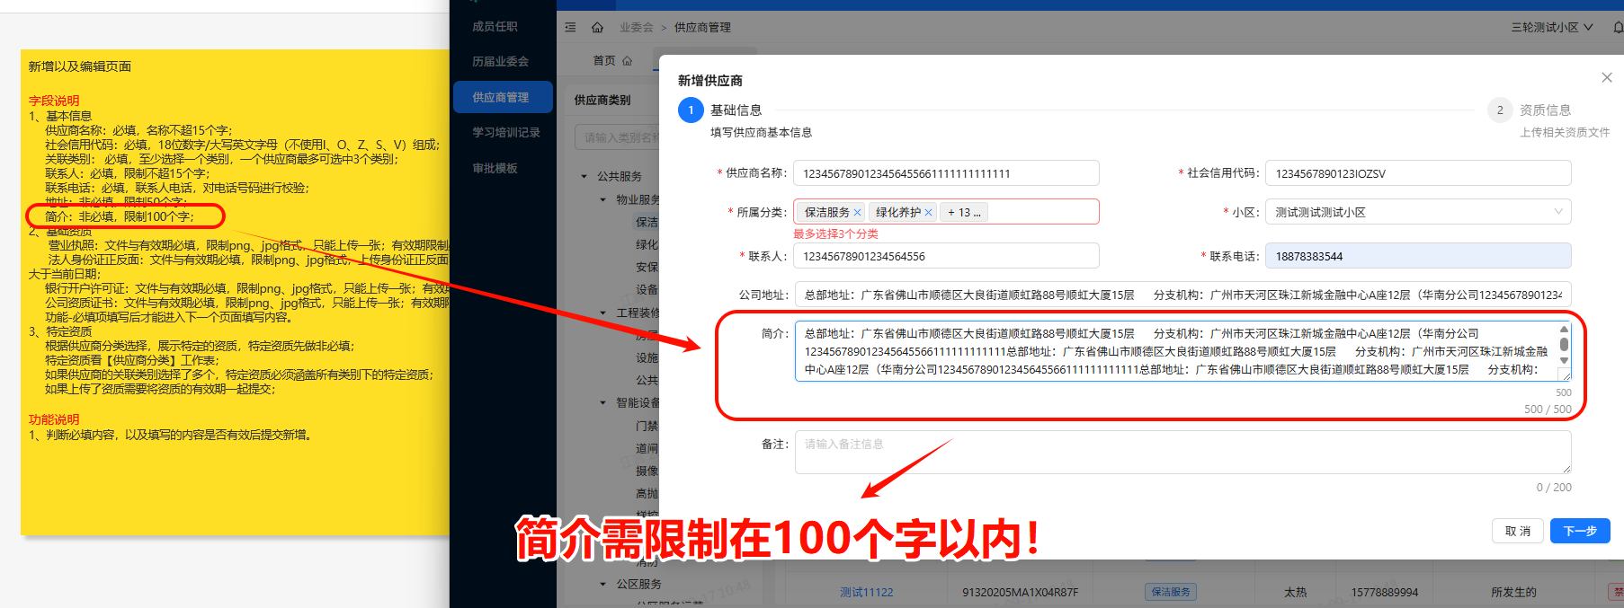
Task: Select the 高抛 tree item
Action: tap(647, 493)
